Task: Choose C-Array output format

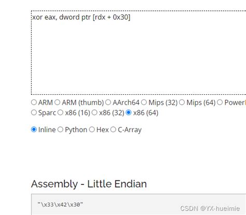Action: tap(113, 130)
